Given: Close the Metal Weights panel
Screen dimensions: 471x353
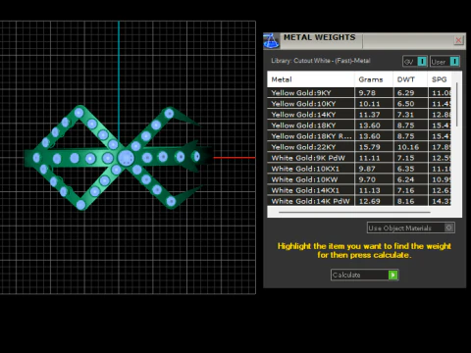Looking at the screenshot, I should (x=458, y=40).
